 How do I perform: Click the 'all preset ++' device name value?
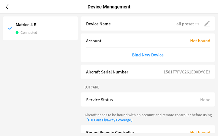click(x=188, y=24)
